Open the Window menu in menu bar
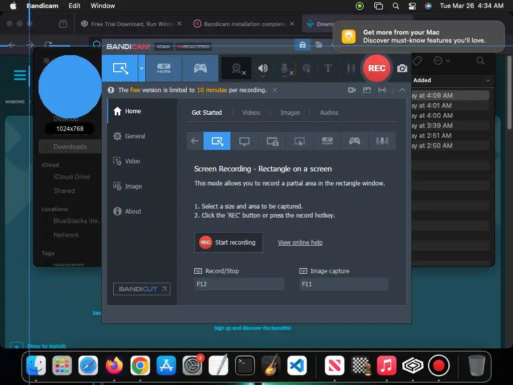This screenshot has height=385, width=513. (103, 6)
